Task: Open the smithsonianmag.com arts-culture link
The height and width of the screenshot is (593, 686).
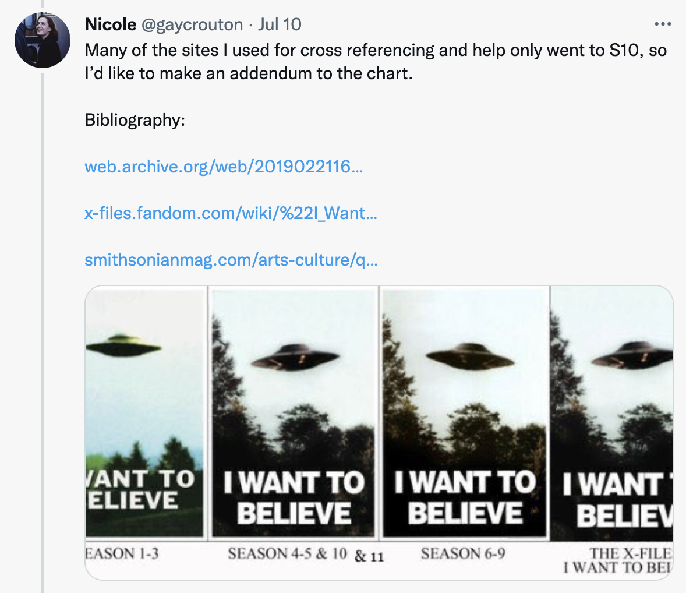Action: (231, 260)
